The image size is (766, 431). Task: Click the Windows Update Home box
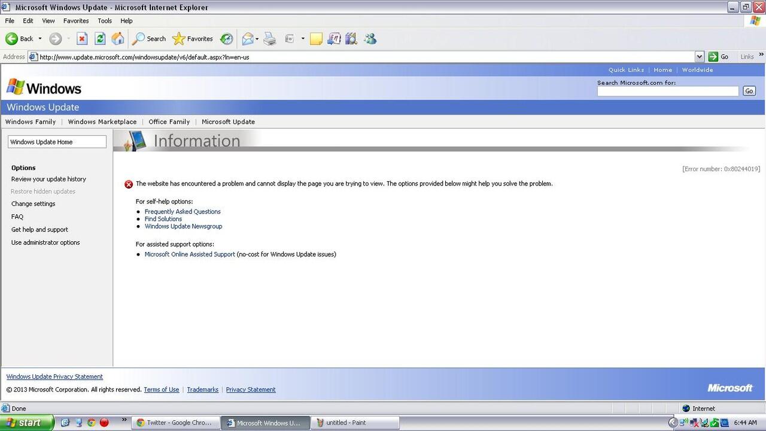point(57,142)
